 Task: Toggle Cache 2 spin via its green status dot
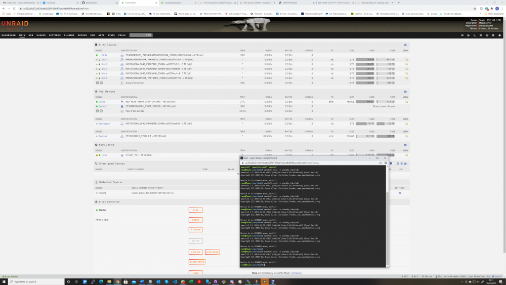97,106
